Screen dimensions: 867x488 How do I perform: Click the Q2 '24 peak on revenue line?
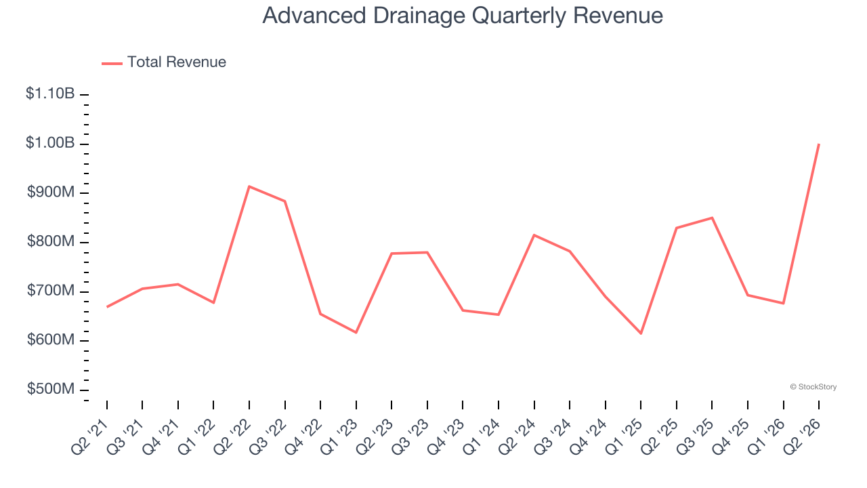point(534,235)
